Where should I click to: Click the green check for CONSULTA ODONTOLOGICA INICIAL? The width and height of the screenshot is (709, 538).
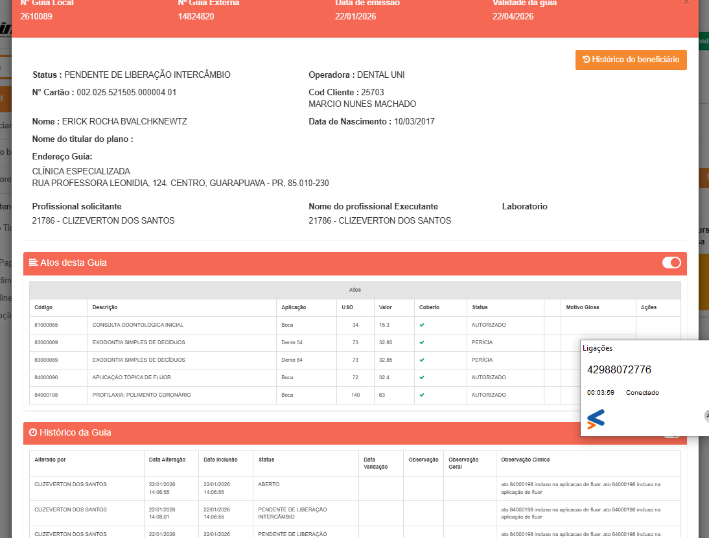point(422,325)
